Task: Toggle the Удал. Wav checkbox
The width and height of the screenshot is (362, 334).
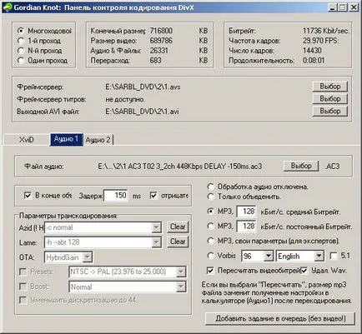Action: coord(304,271)
